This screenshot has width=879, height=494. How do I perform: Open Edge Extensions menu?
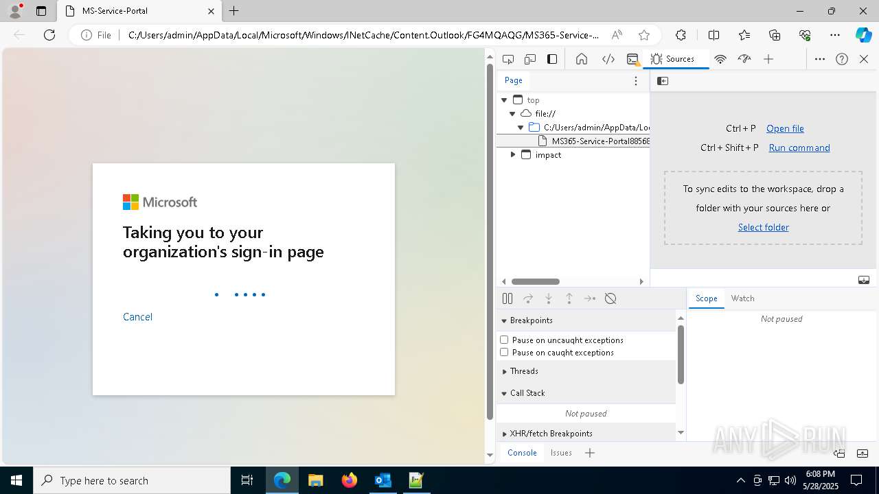(x=681, y=35)
